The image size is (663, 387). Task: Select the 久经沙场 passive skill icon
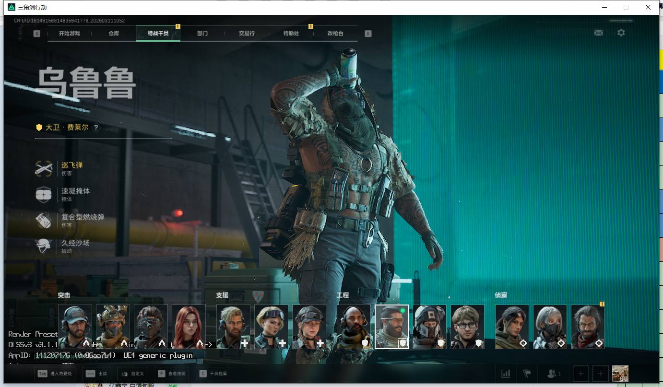[44, 246]
